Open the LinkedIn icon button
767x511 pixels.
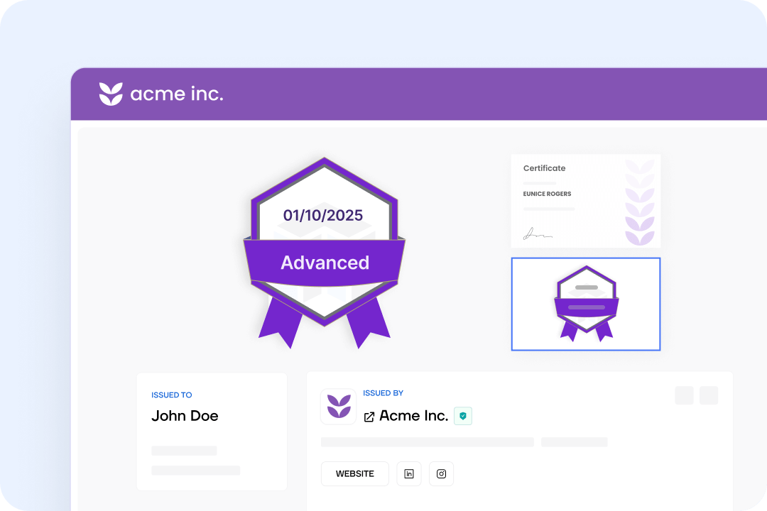point(409,474)
